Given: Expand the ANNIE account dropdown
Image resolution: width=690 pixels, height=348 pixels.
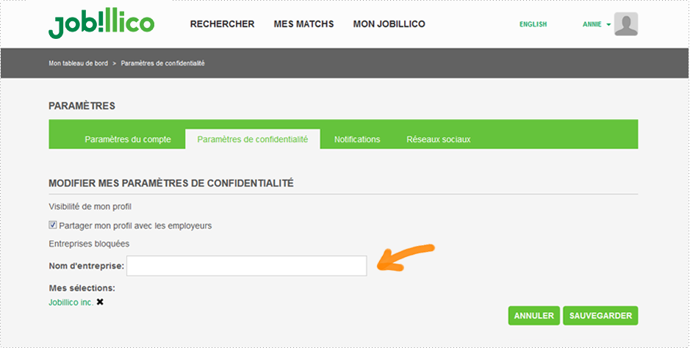Looking at the screenshot, I should [596, 24].
